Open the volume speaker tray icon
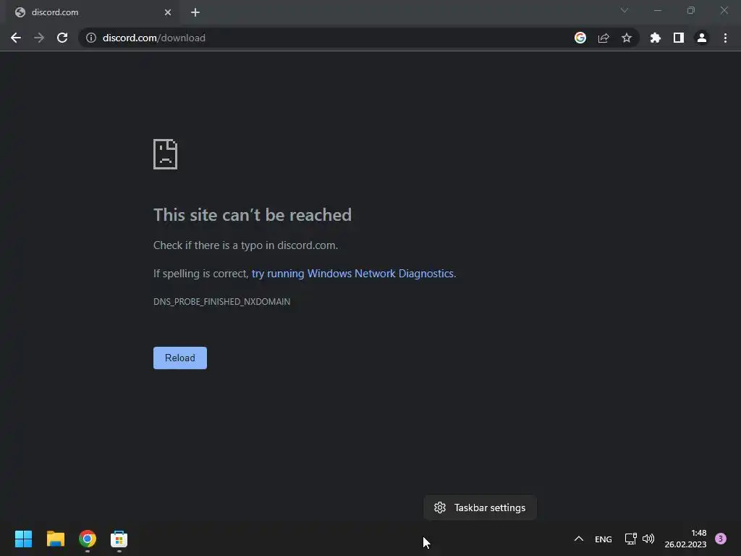 tap(648, 539)
